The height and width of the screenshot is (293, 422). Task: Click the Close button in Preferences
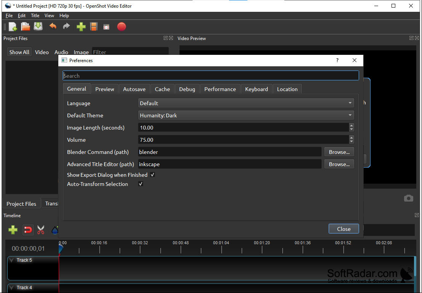pyautogui.click(x=344, y=229)
